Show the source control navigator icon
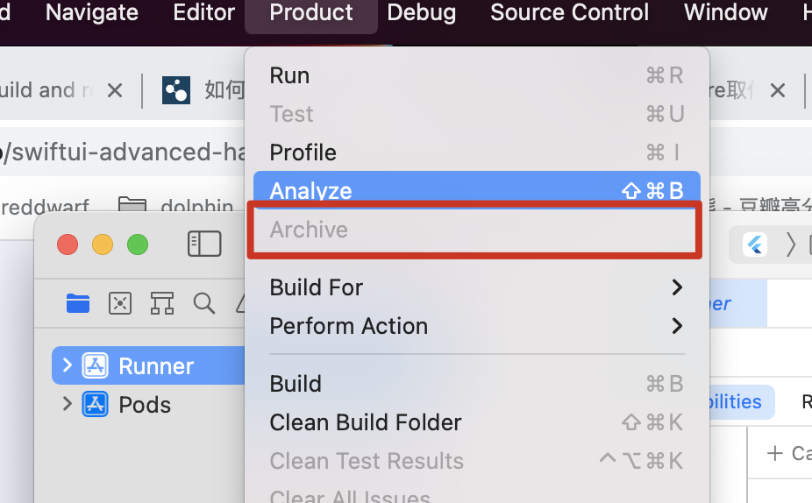 (120, 303)
